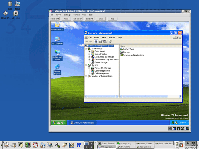Click Export List icon in Computer Management toolbar
Screen dimensions: 199x149
click(105, 41)
